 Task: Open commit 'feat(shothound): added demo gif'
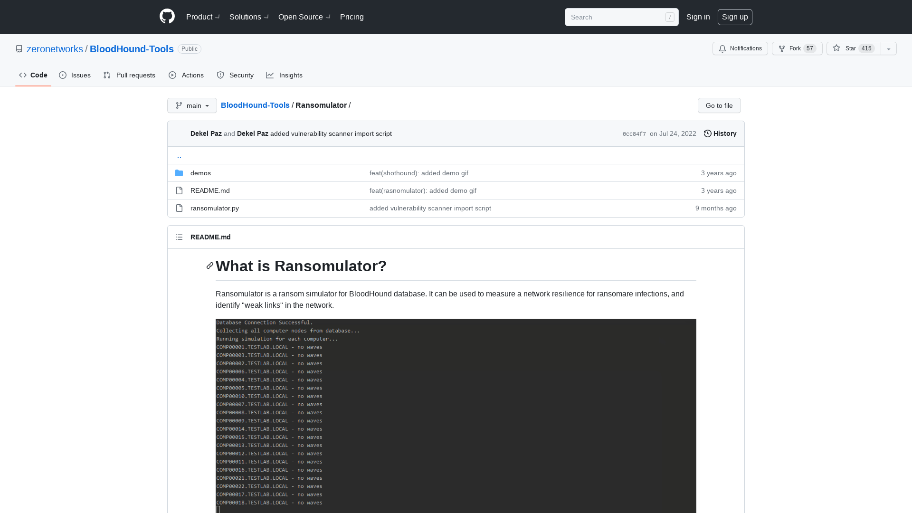tap(419, 173)
